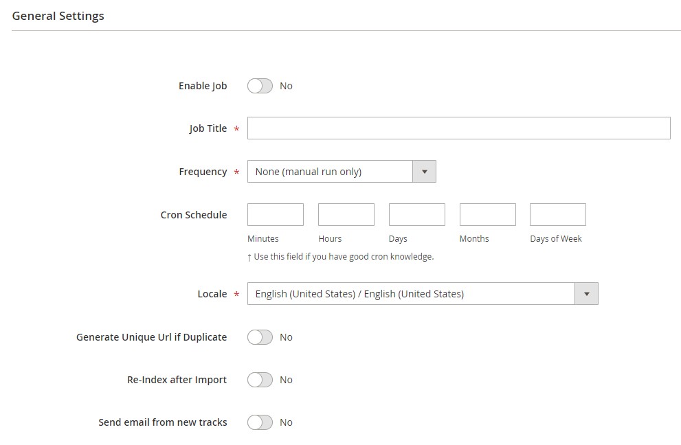Click the Minutes caption under cron field

[x=263, y=239]
